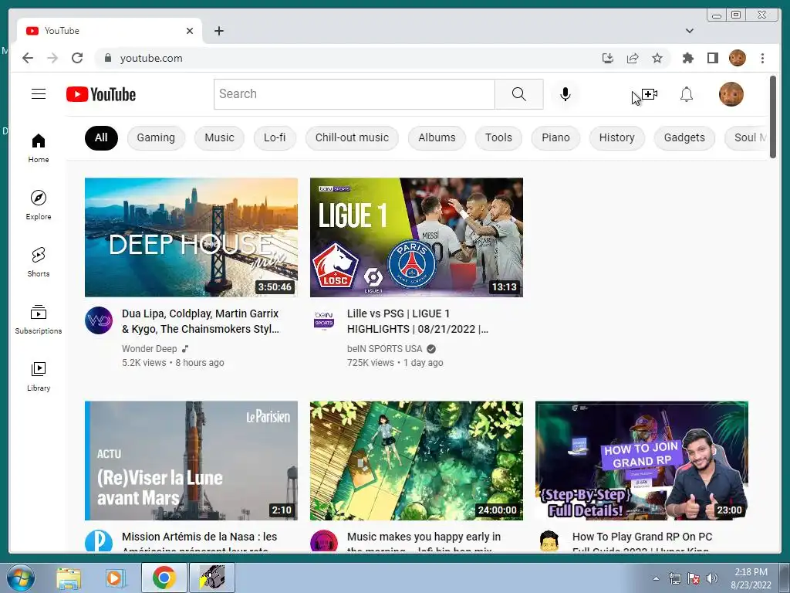Toggle Chrome side panel icon
790x593 pixels.
pos(712,58)
